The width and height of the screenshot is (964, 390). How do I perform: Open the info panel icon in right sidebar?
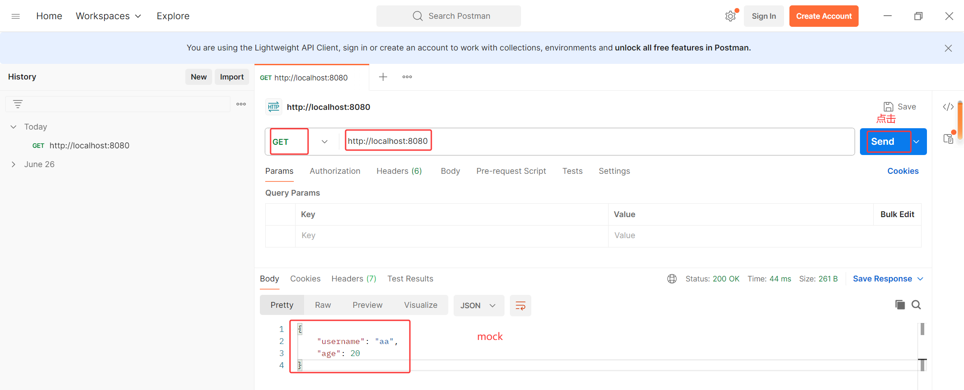(948, 138)
